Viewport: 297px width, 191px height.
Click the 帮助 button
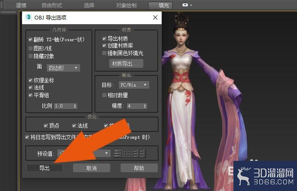(139, 168)
